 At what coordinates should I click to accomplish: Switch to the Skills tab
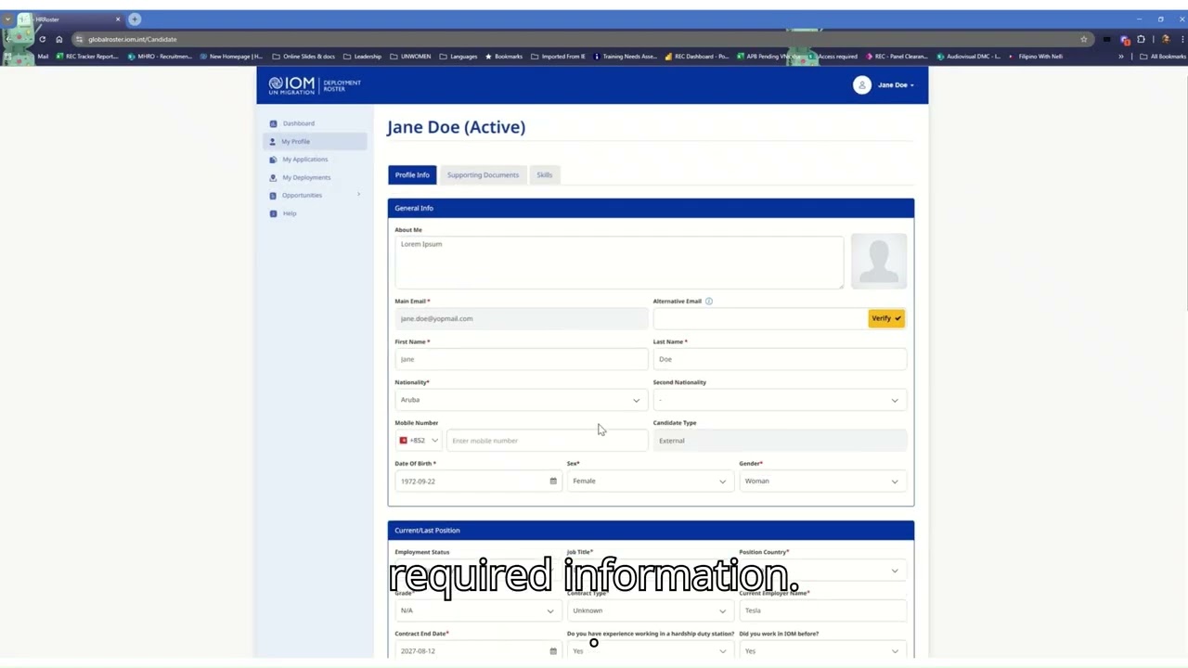[x=544, y=175]
